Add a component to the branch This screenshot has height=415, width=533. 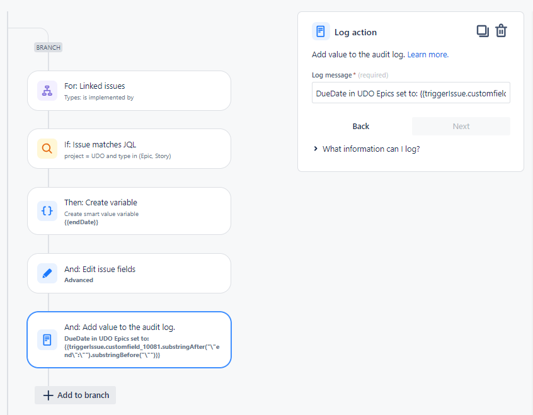pos(76,395)
